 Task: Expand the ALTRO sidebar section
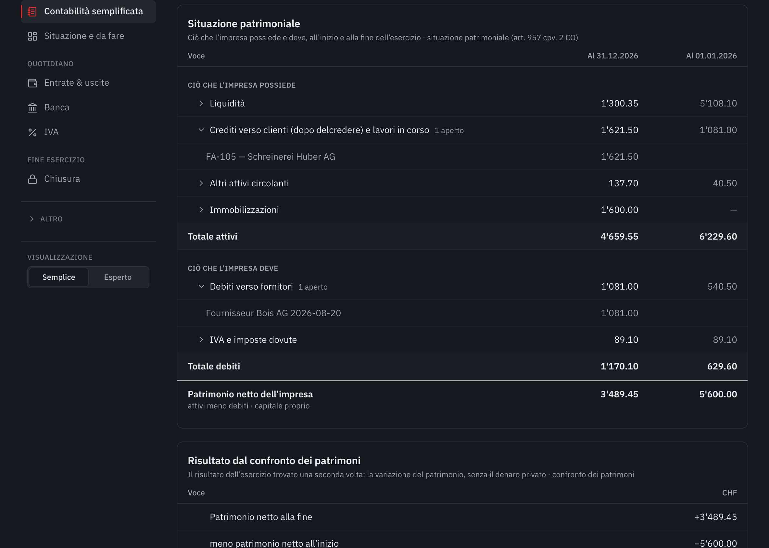pos(45,219)
